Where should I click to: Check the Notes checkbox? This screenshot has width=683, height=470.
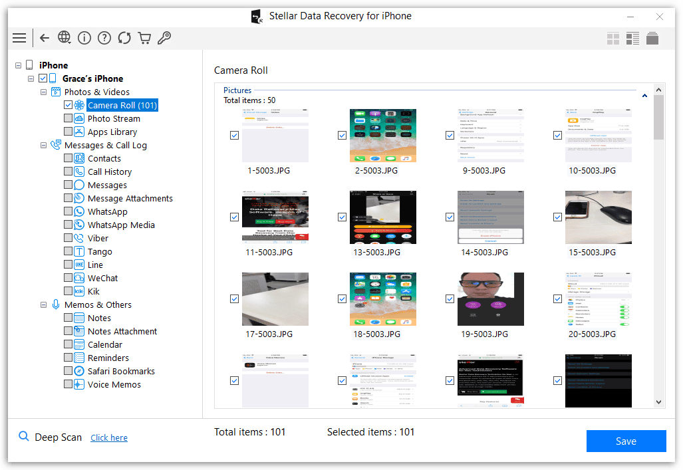[x=68, y=318]
